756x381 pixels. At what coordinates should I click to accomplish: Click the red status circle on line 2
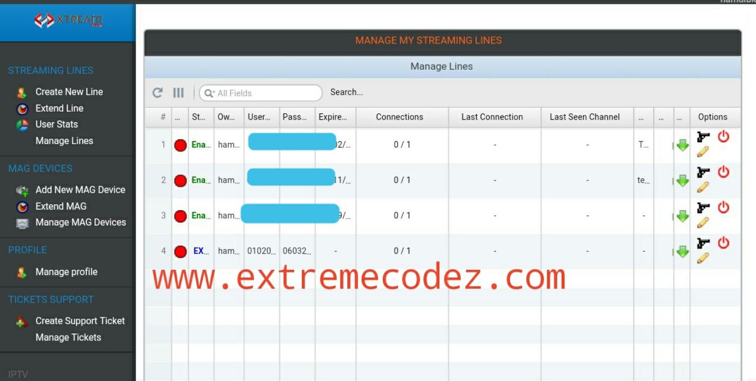tap(180, 180)
